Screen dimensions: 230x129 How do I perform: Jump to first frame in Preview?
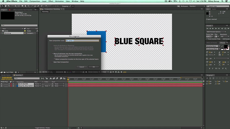tap(207, 29)
